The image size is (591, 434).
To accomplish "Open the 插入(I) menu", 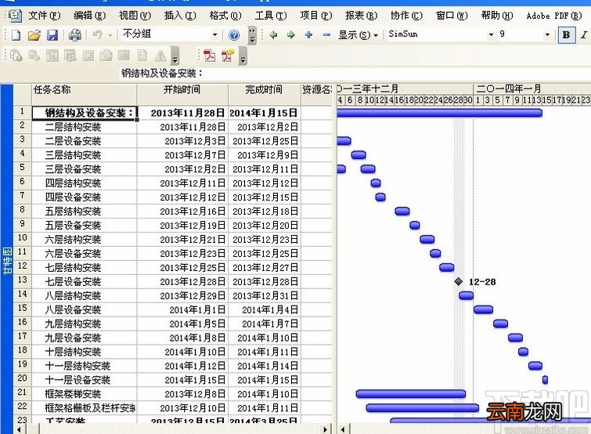I will click(180, 16).
